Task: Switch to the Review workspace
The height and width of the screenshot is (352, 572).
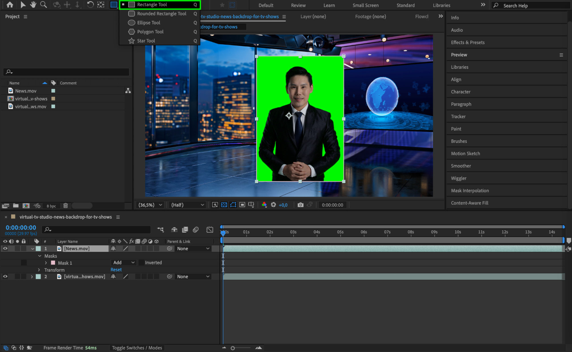Action: [x=298, y=5]
